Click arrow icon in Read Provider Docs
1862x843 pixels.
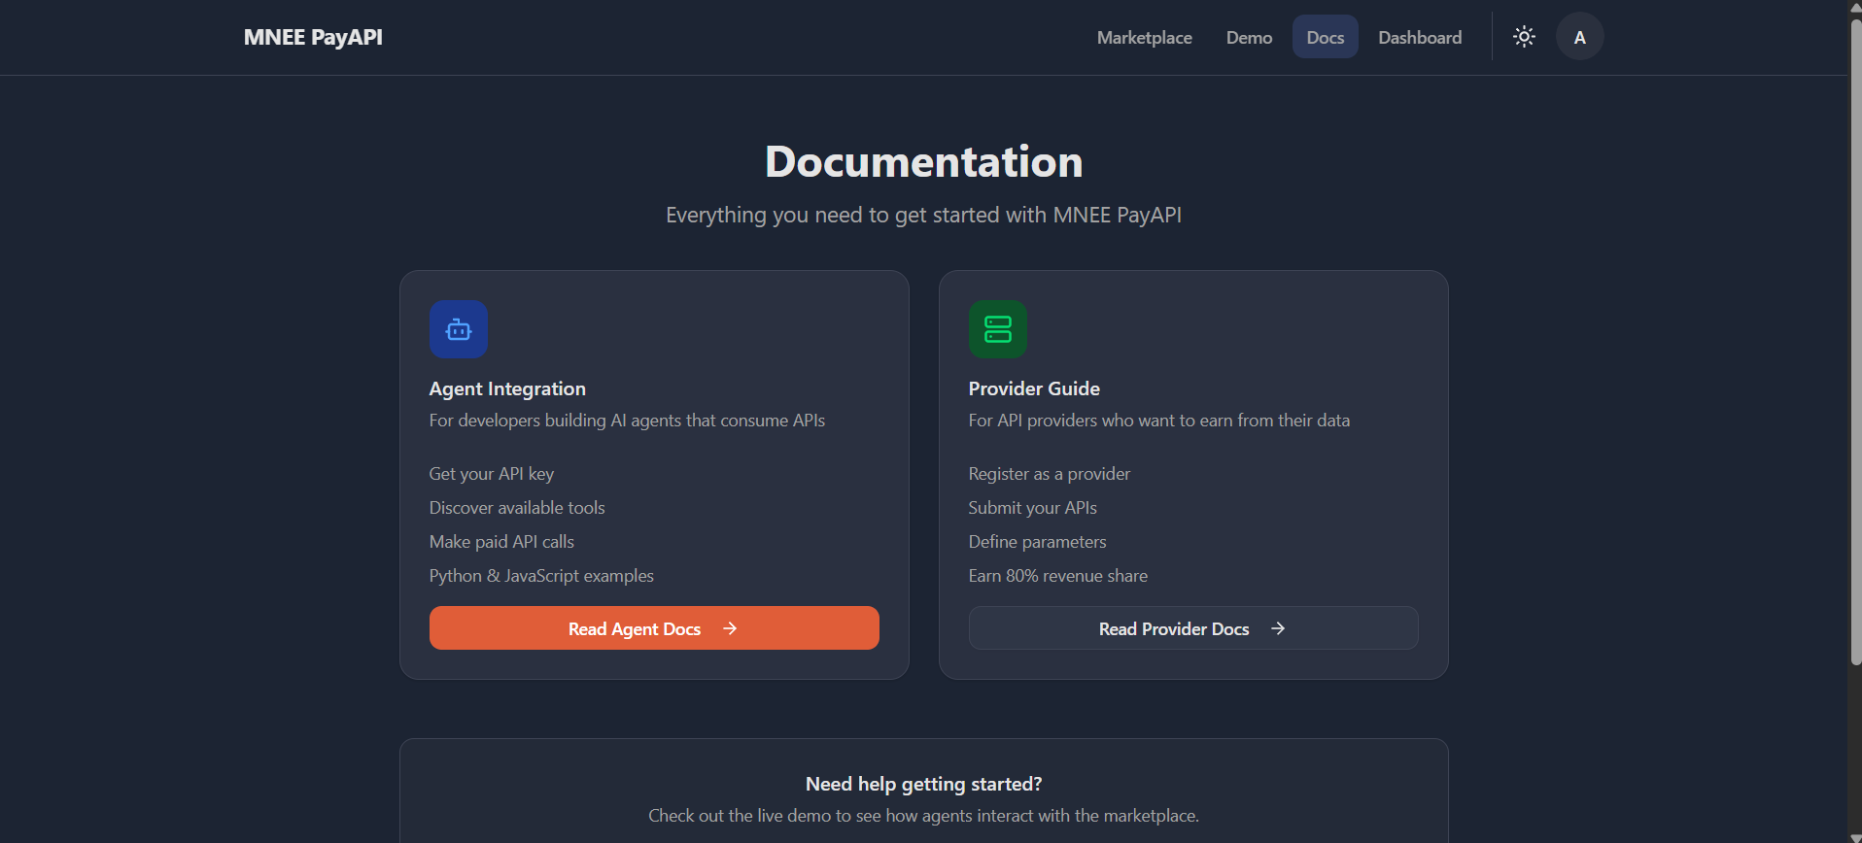[x=1278, y=628]
